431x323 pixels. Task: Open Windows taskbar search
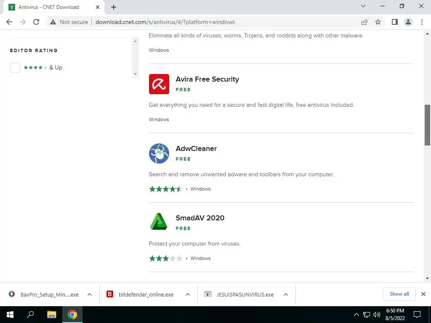point(30,315)
